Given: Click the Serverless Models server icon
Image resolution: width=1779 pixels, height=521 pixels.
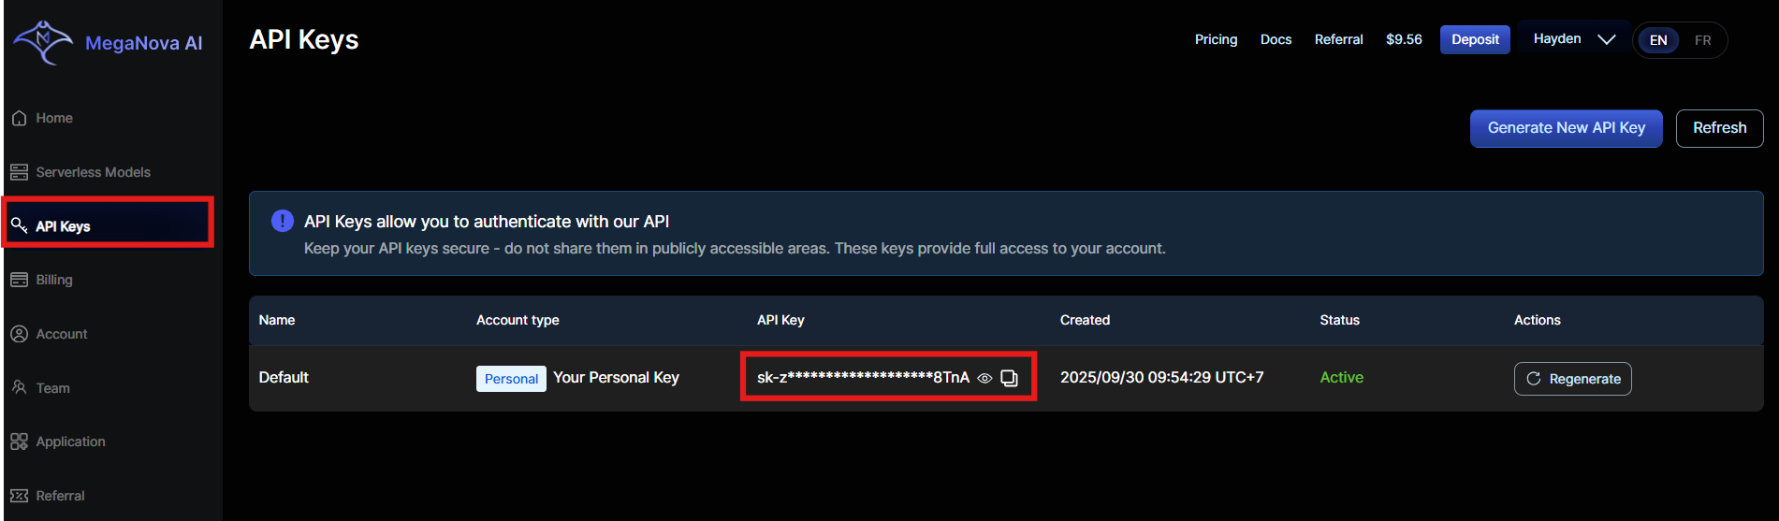Looking at the screenshot, I should point(19,172).
